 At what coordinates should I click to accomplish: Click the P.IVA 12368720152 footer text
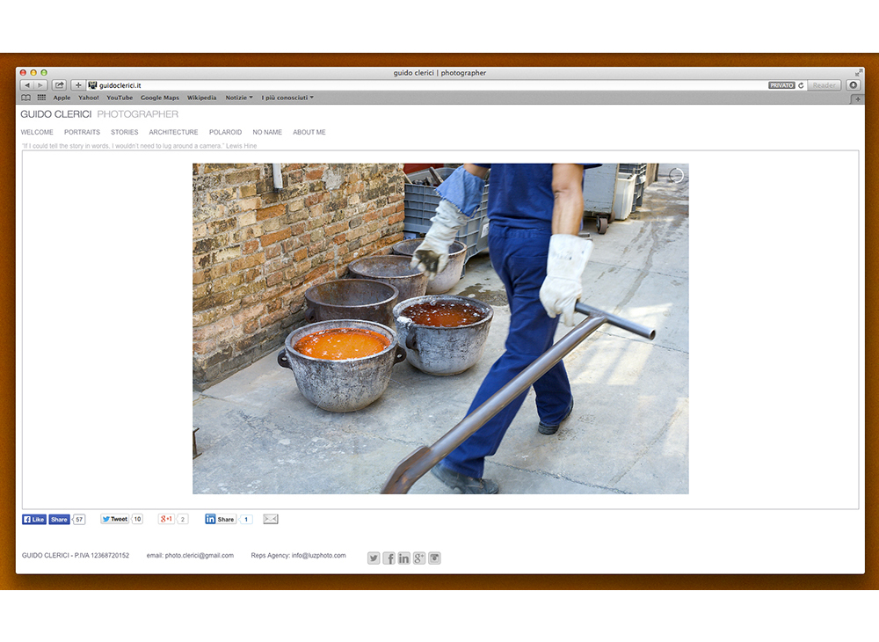(101, 556)
